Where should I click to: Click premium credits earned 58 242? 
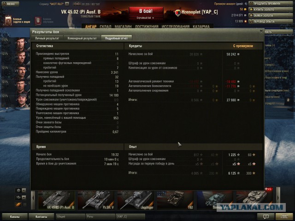coord(231,54)
